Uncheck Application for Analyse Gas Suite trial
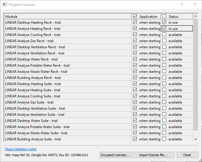This screenshot has width=202, height=162. (x=135, y=102)
